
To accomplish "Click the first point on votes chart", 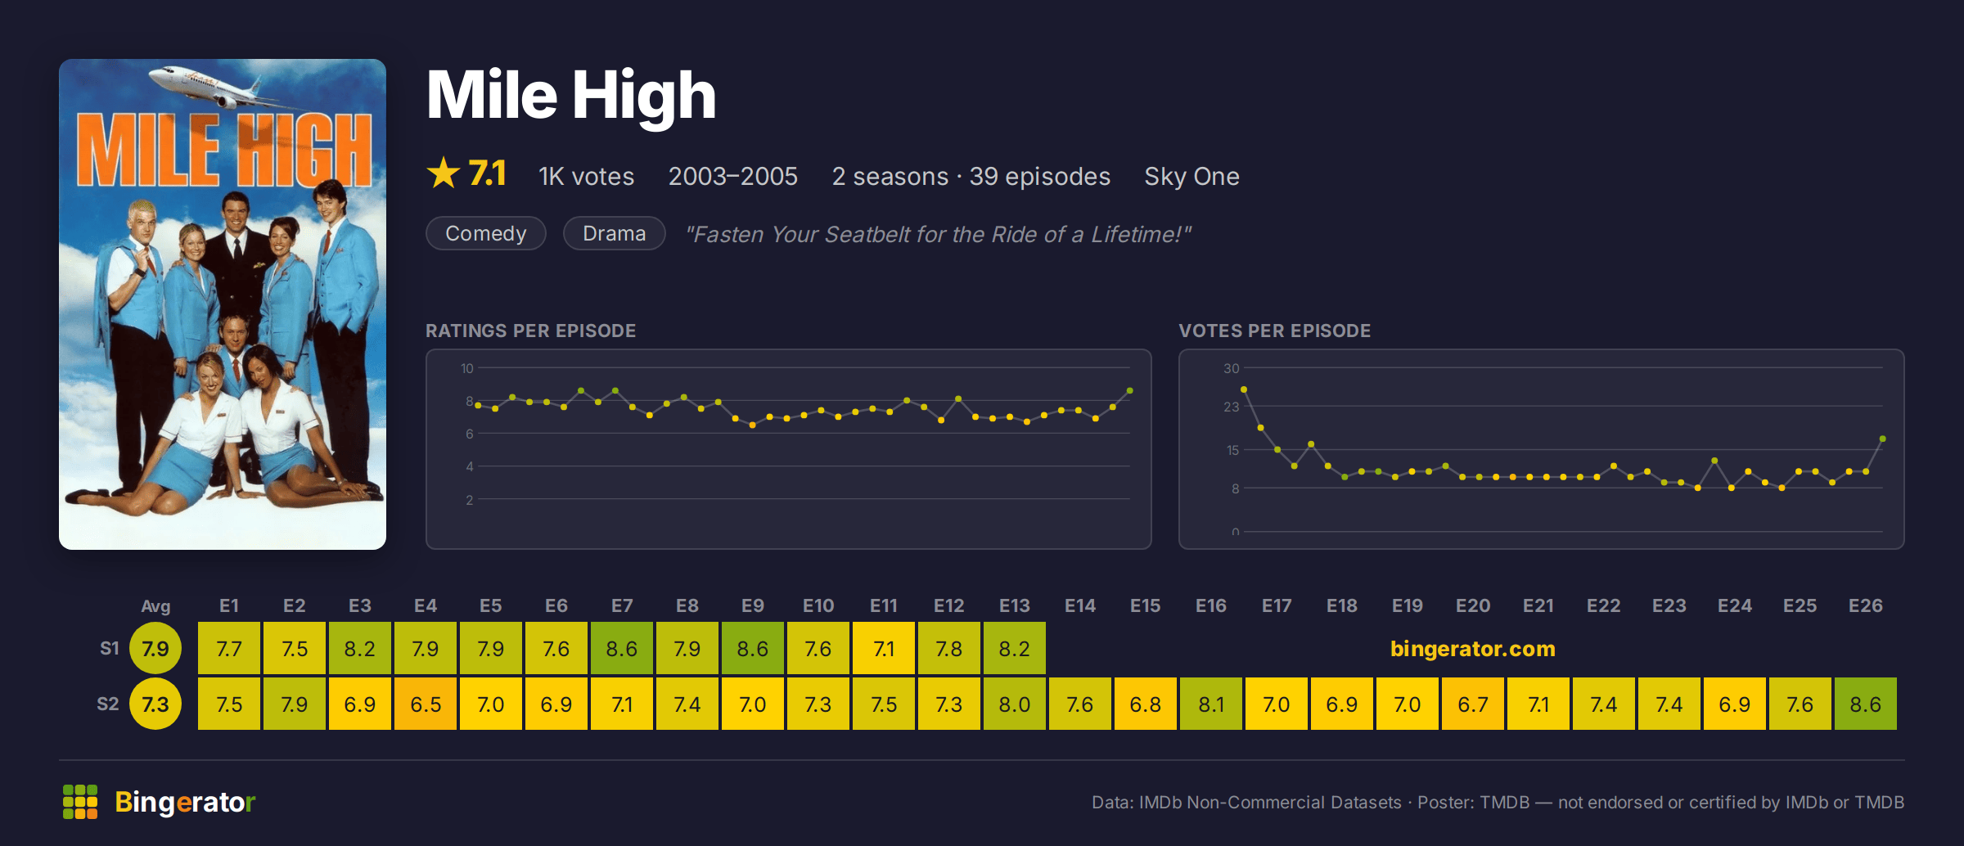I will 1244,389.
